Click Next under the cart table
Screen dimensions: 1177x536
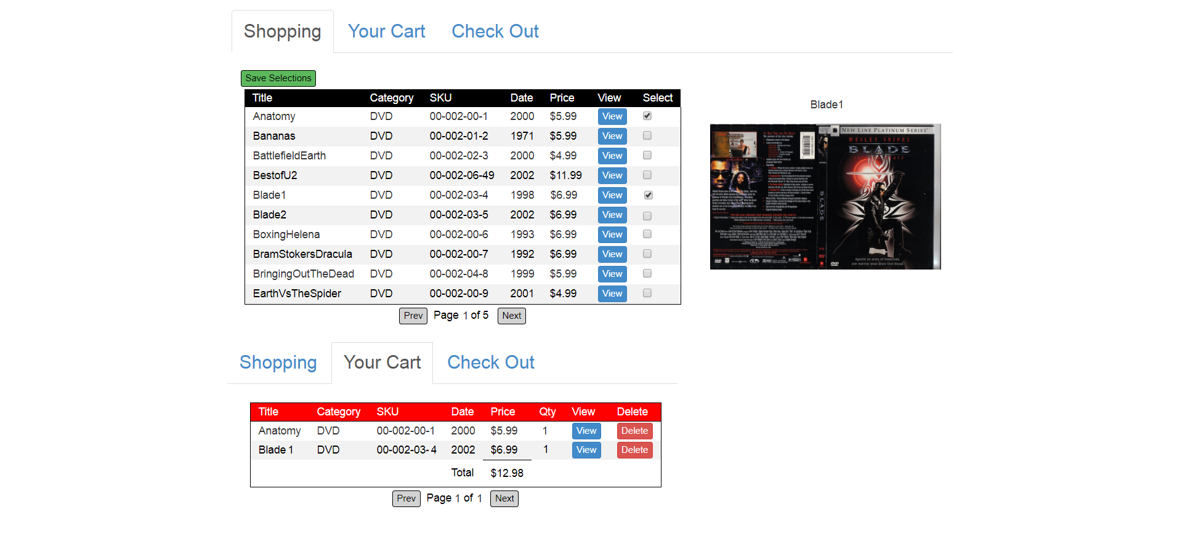pos(504,498)
